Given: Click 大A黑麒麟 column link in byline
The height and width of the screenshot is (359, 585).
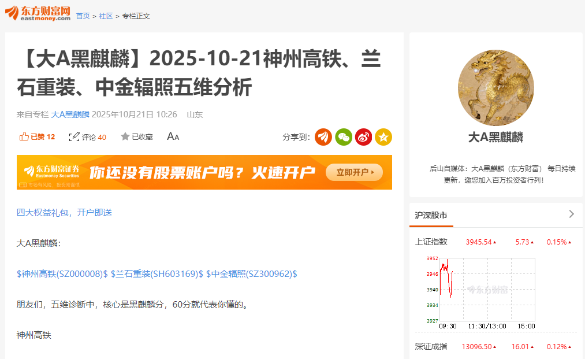Looking at the screenshot, I should (70, 114).
